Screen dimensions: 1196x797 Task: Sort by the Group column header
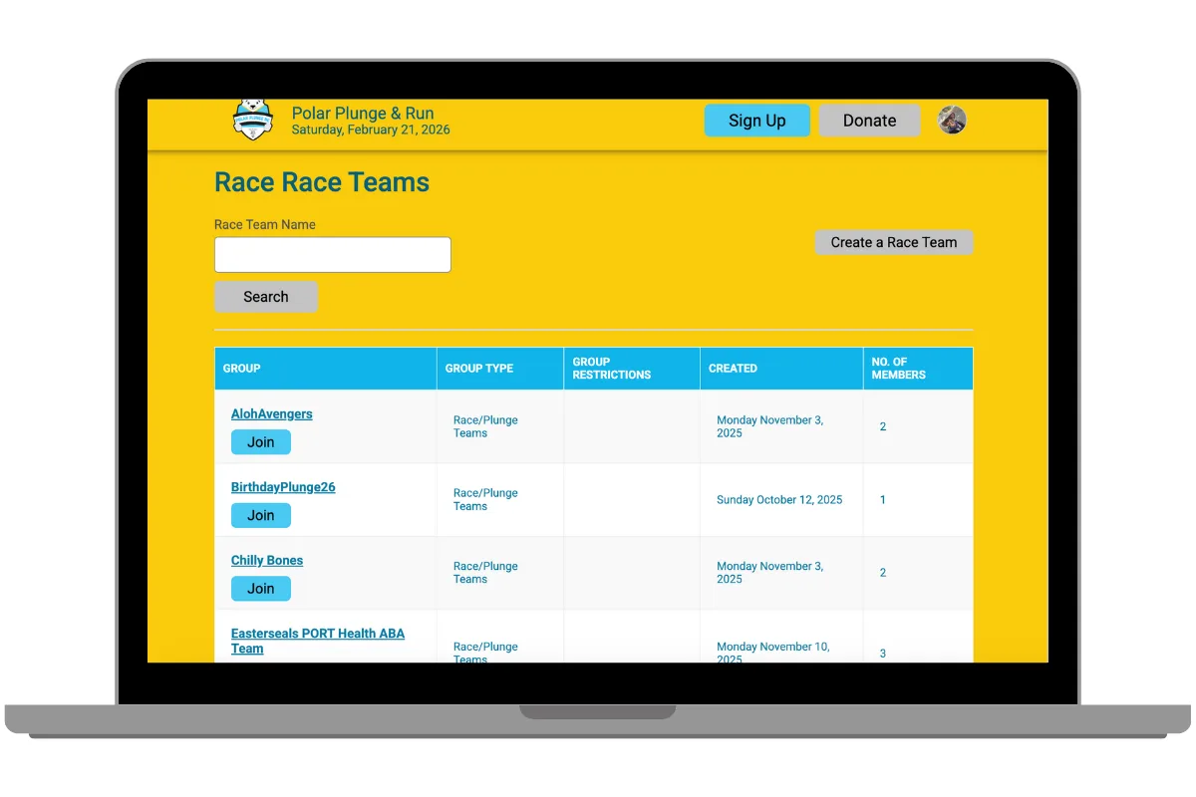point(242,369)
